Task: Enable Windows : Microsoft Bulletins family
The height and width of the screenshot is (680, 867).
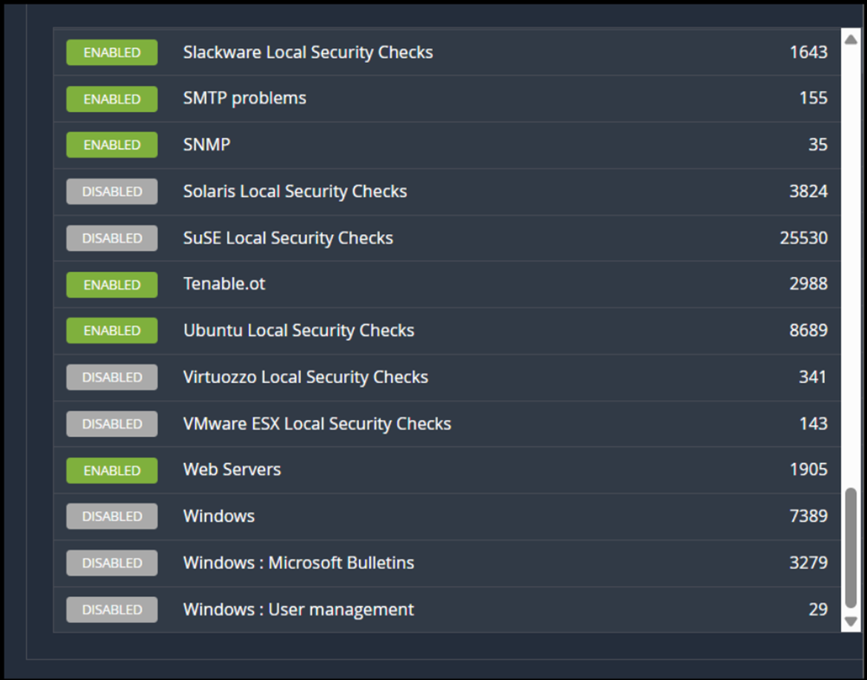Action: 112,563
